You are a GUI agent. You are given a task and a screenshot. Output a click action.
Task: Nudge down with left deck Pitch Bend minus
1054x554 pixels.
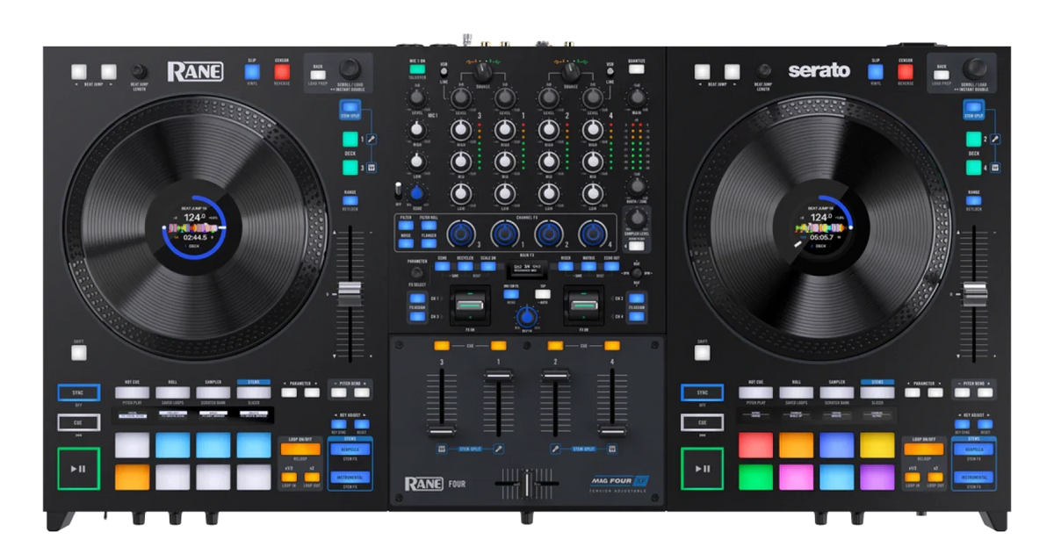(339, 393)
